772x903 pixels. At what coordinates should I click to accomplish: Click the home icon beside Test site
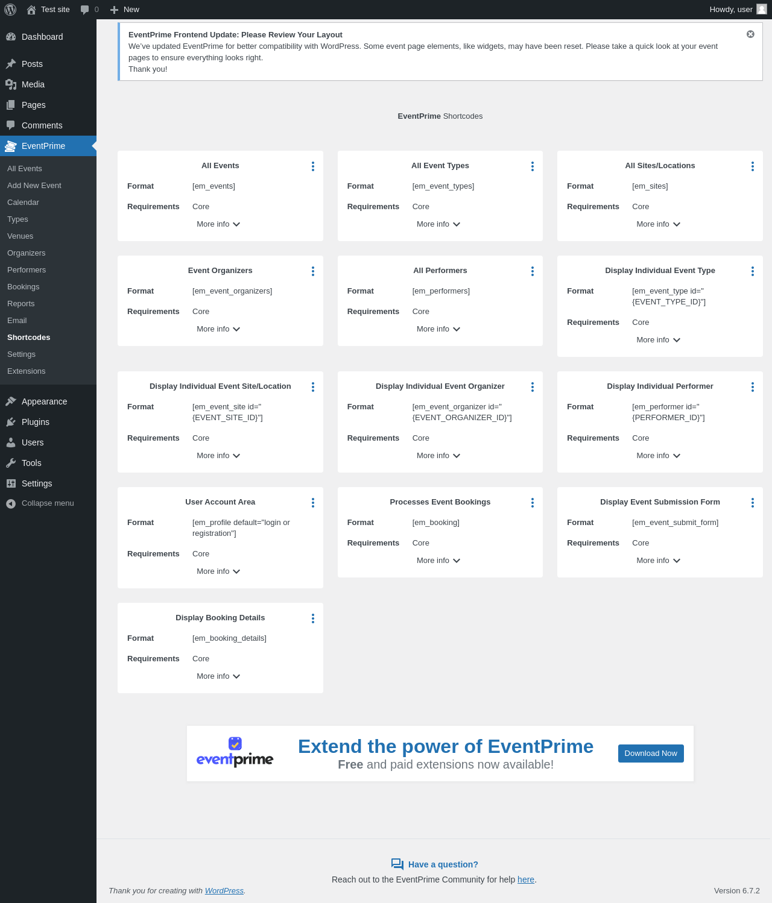31,10
